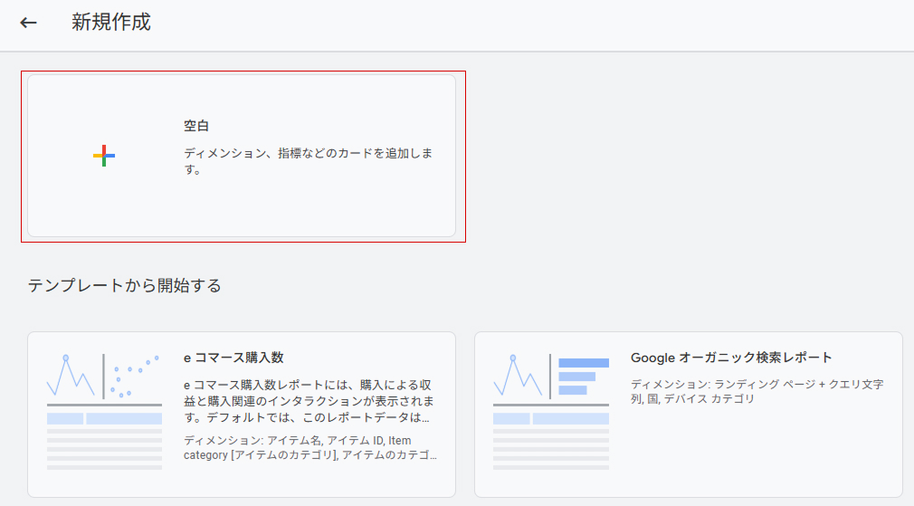This screenshot has width=914, height=506.
Task: Click the horizontal bar chart in Google オーガニック thumbnail
Action: [x=582, y=376]
